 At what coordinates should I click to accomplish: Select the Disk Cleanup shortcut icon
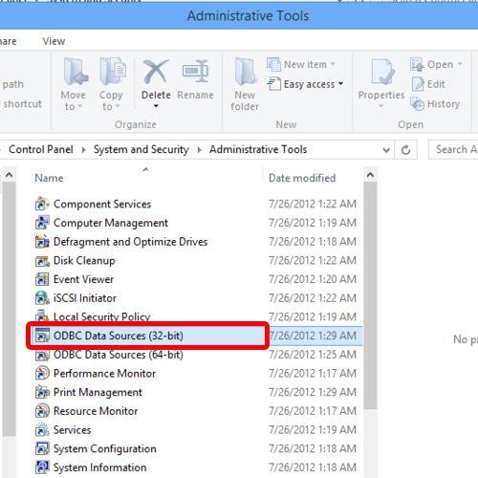click(x=42, y=261)
